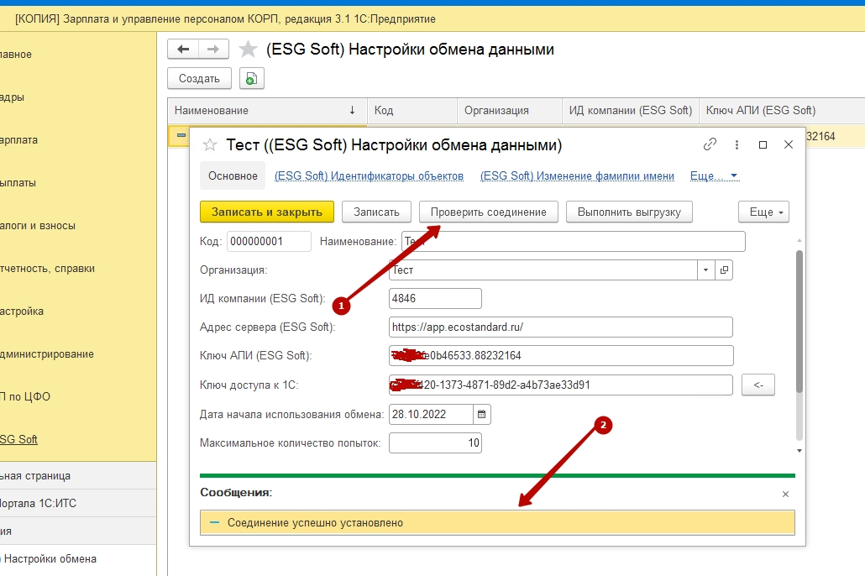
Task: Click the Код column header
Action: click(412, 110)
